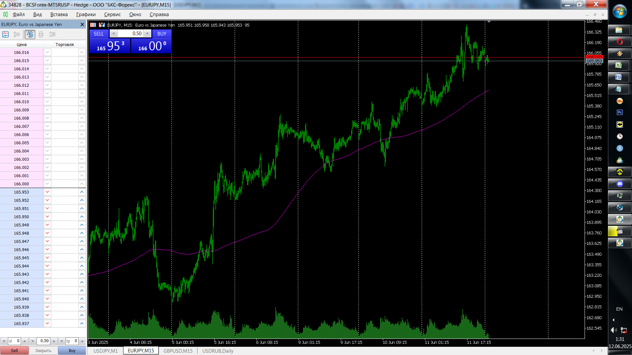The height and width of the screenshot is (355, 632).
Task: Decrease one-click lot volume with down arrow
Action: [x=114, y=34]
